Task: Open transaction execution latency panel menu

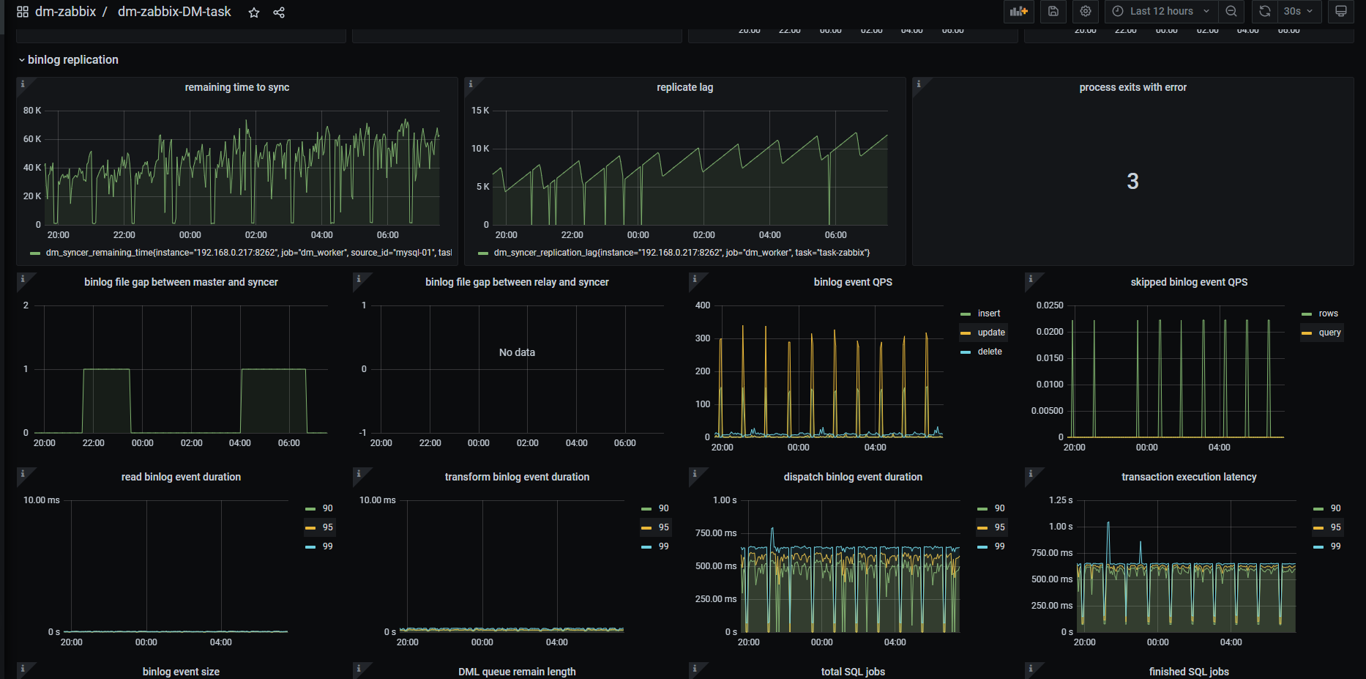Action: tap(1189, 477)
